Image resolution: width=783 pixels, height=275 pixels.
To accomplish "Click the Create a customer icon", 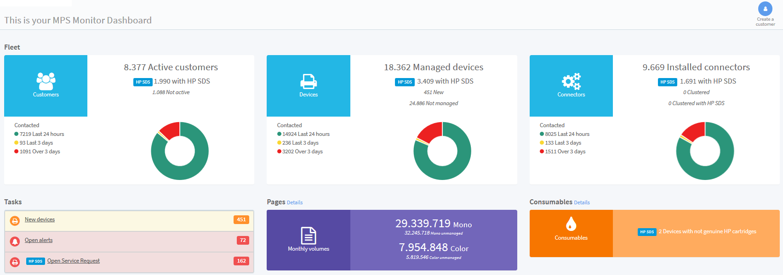I will [765, 9].
